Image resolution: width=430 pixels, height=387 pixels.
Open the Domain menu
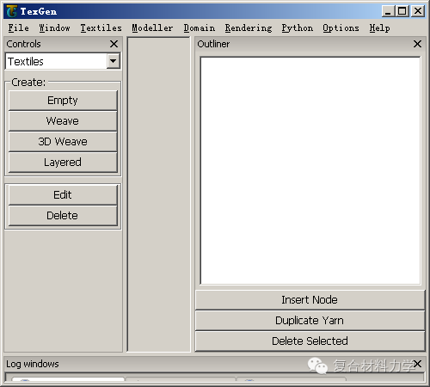[200, 28]
